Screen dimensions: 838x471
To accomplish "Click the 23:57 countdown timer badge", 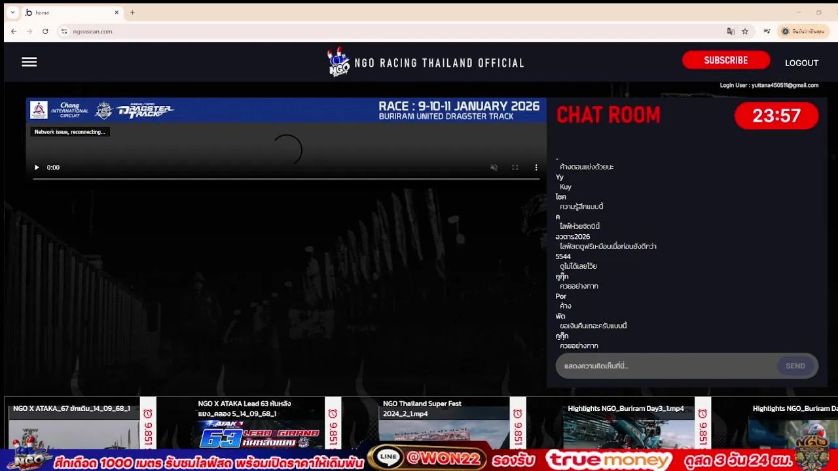I will pos(776,116).
